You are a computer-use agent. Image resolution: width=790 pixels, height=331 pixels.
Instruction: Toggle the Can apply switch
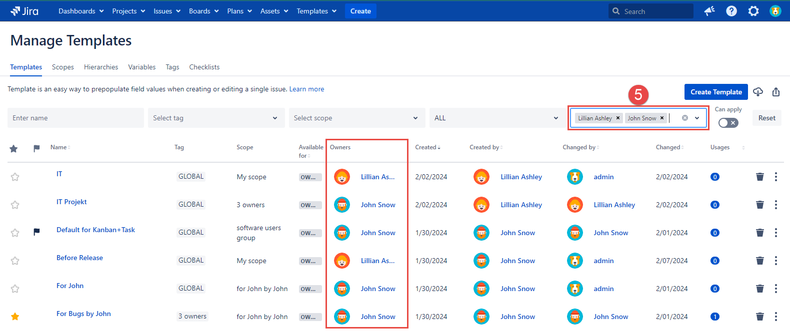coord(728,123)
